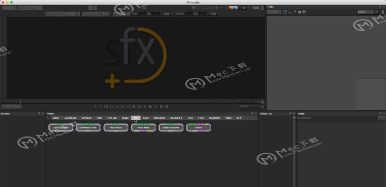Select the Image nodes tab
This screenshot has height=187, width=386.
pos(125,118)
